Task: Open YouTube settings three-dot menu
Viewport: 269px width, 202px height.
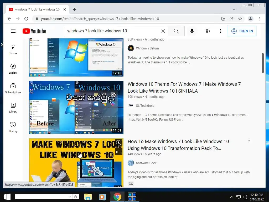Action: tap(220, 31)
